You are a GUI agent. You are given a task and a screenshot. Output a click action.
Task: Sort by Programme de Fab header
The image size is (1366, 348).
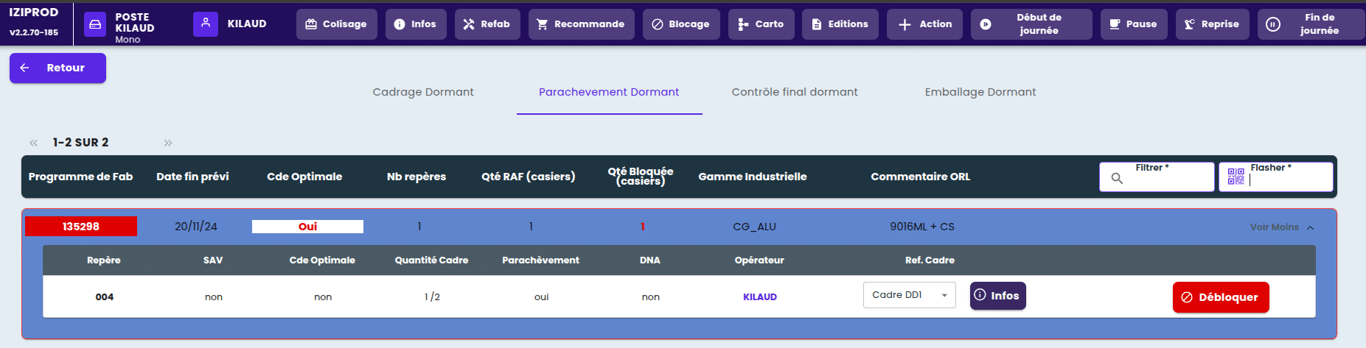(x=80, y=177)
